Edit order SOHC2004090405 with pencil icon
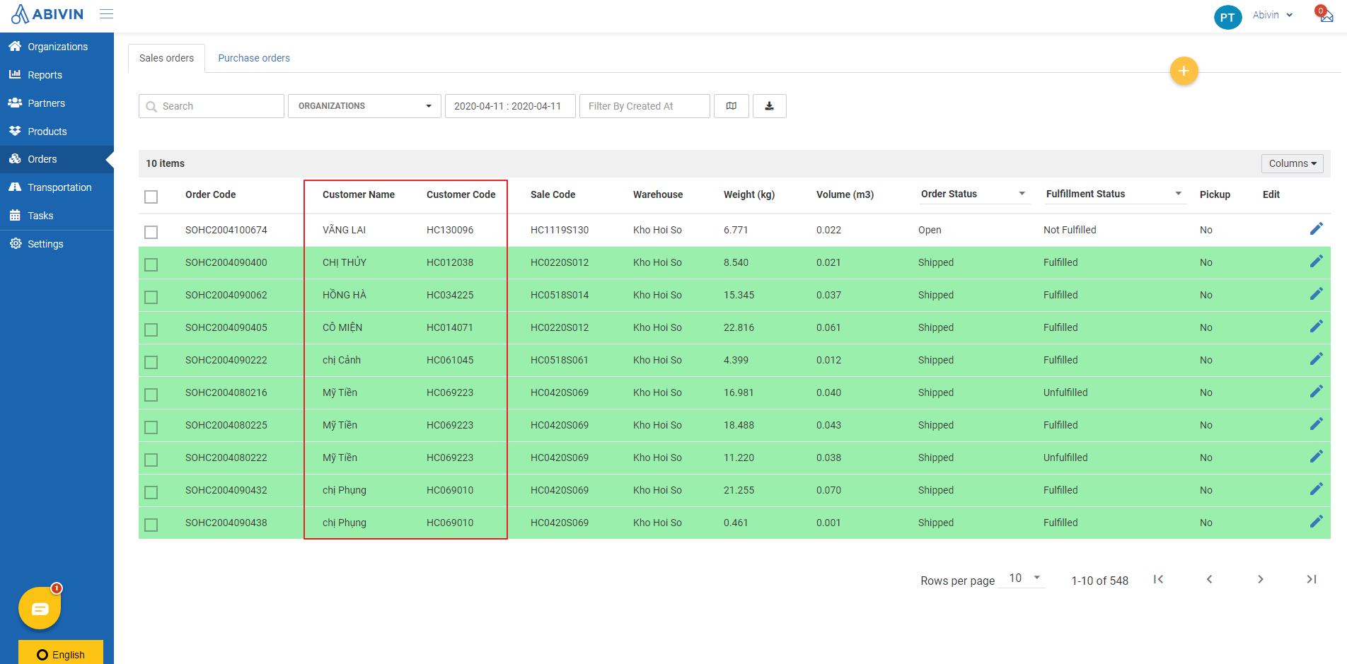This screenshot has height=664, width=1347. point(1316,327)
